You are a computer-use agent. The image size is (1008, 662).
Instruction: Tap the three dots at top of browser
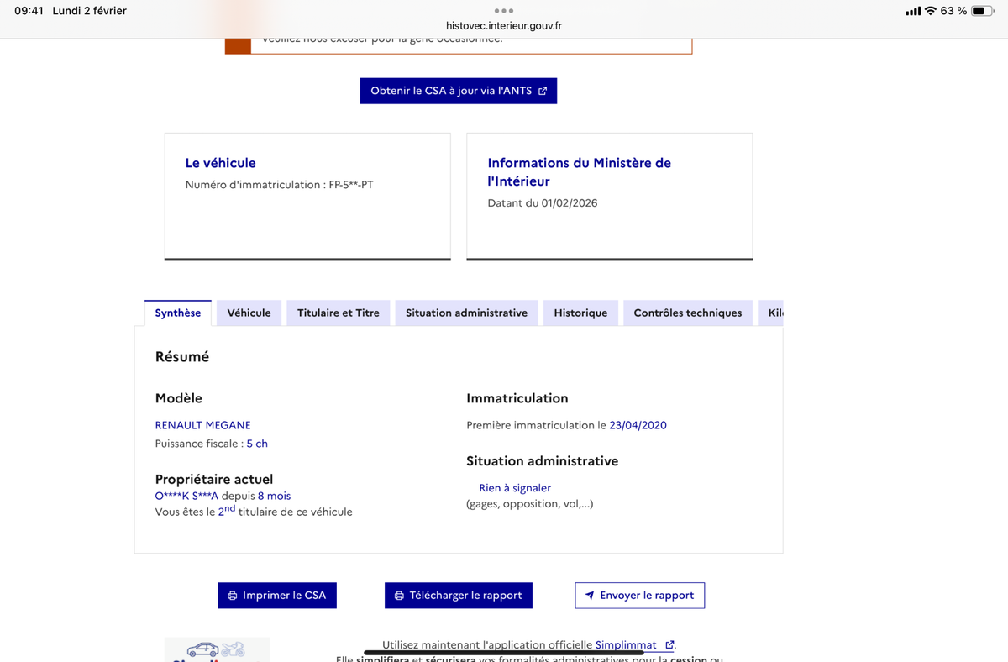[504, 11]
